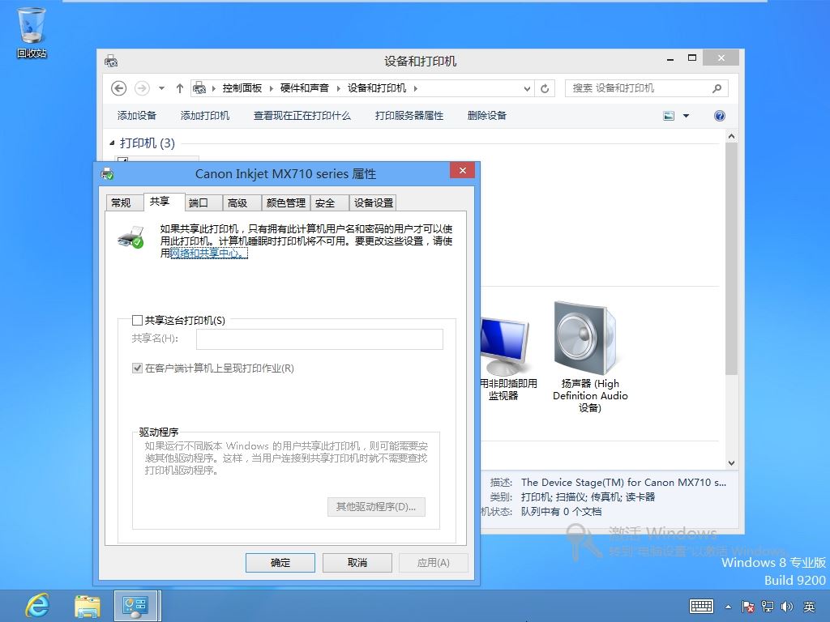Screen dimensions: 830x622
Task: Maximize the 设备和打印机 window
Action: pyautogui.click(x=692, y=58)
